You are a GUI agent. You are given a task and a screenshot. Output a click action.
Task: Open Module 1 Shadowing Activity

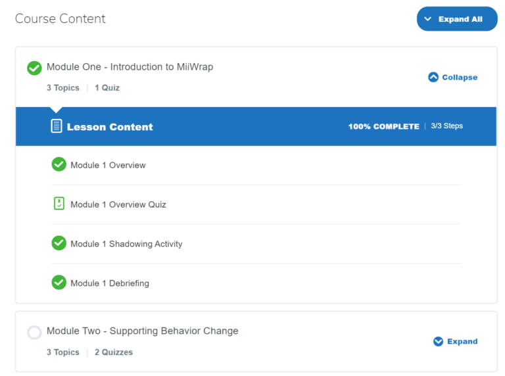click(x=126, y=244)
